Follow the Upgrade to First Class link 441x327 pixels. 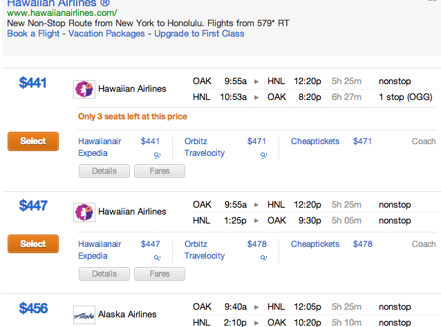(x=199, y=33)
